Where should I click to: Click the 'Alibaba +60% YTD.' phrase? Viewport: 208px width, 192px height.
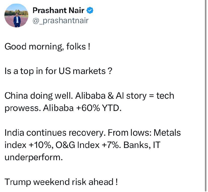[82, 108]
